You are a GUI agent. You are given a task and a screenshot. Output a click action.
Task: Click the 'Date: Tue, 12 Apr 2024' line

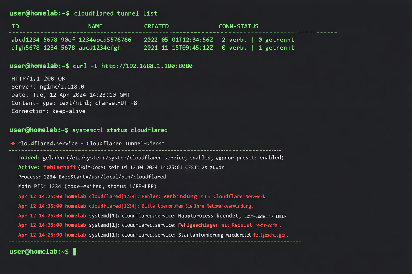point(71,95)
